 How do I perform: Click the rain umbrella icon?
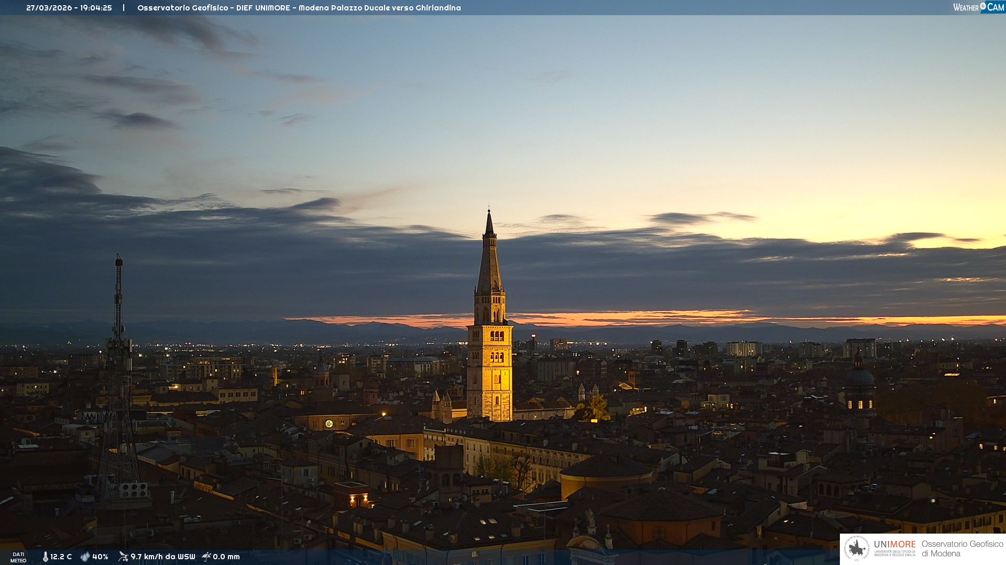point(206,557)
